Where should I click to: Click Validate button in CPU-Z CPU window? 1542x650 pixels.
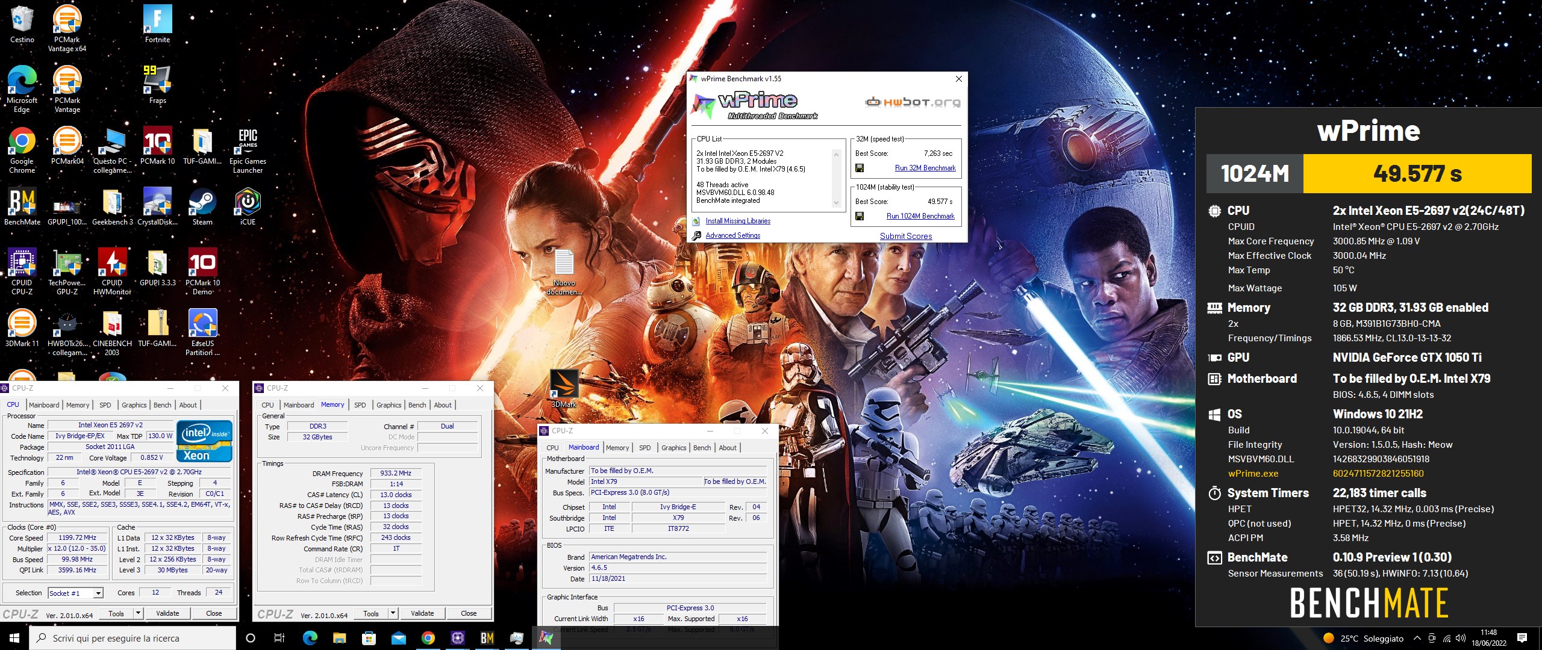point(167,613)
